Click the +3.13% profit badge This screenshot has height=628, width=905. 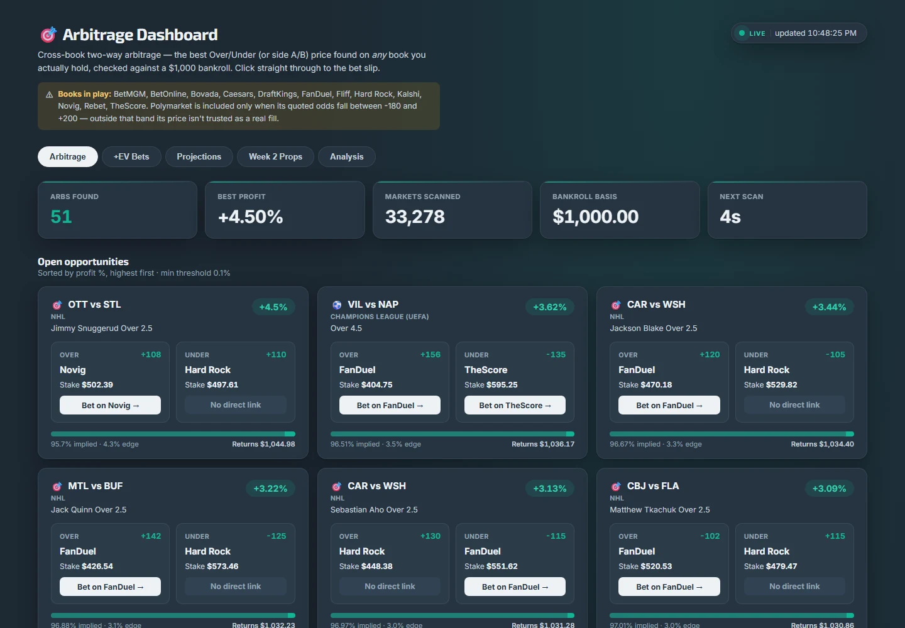(x=550, y=489)
